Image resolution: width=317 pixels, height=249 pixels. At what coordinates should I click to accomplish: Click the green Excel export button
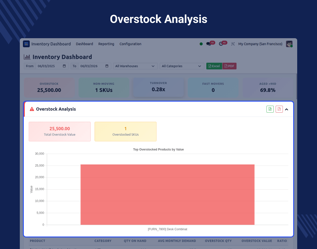click(x=214, y=66)
